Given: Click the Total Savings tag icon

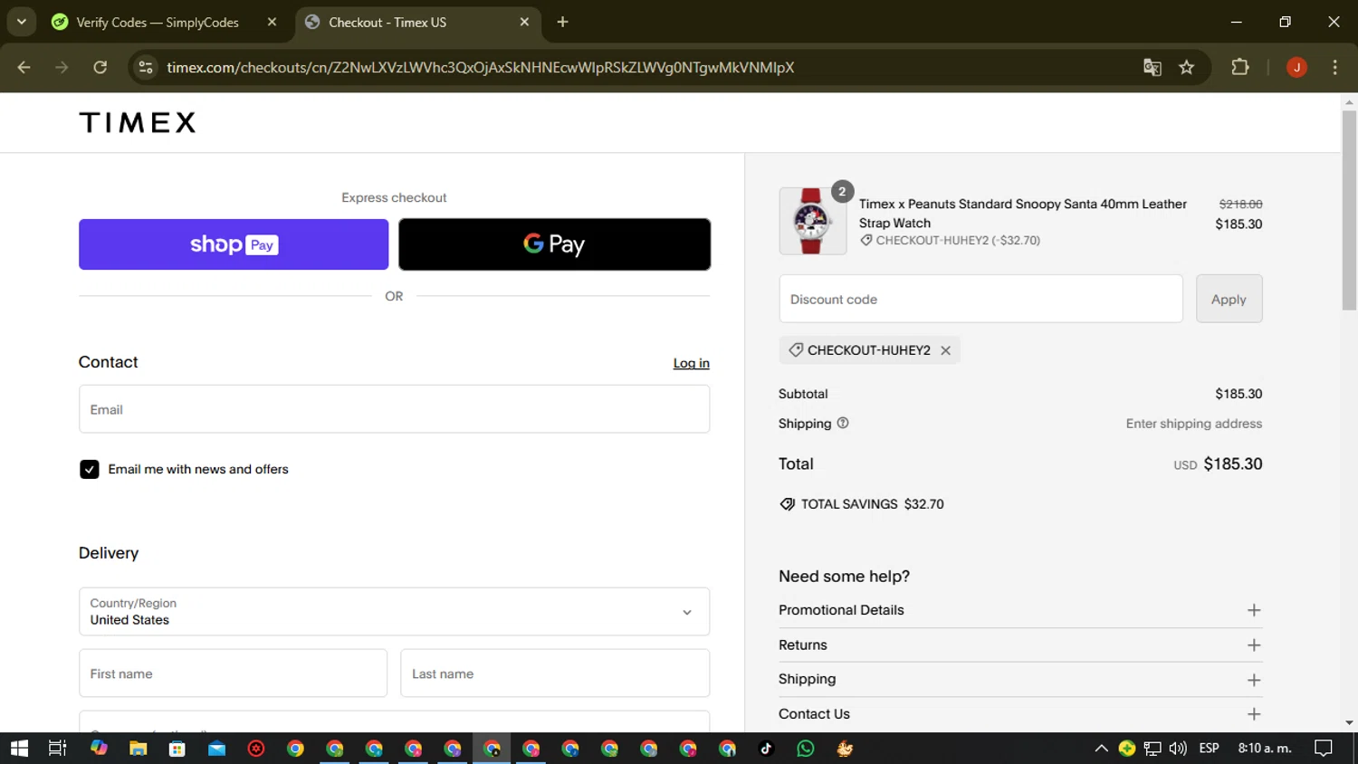Looking at the screenshot, I should pos(787,504).
